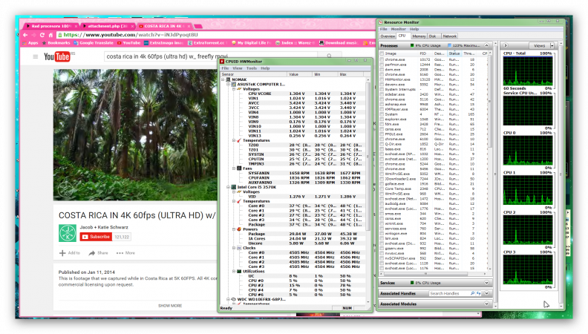Collapse the Powers node in HWMonitor

(234, 229)
